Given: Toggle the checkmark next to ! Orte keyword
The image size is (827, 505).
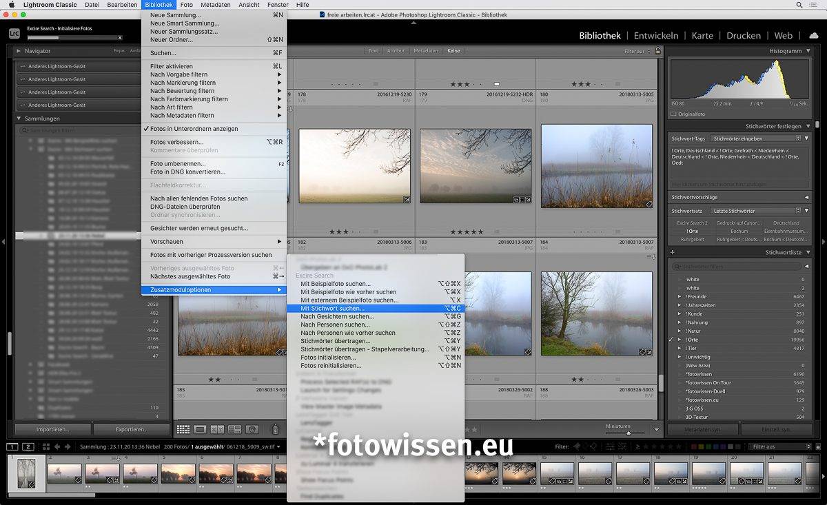Looking at the screenshot, I should [671, 340].
